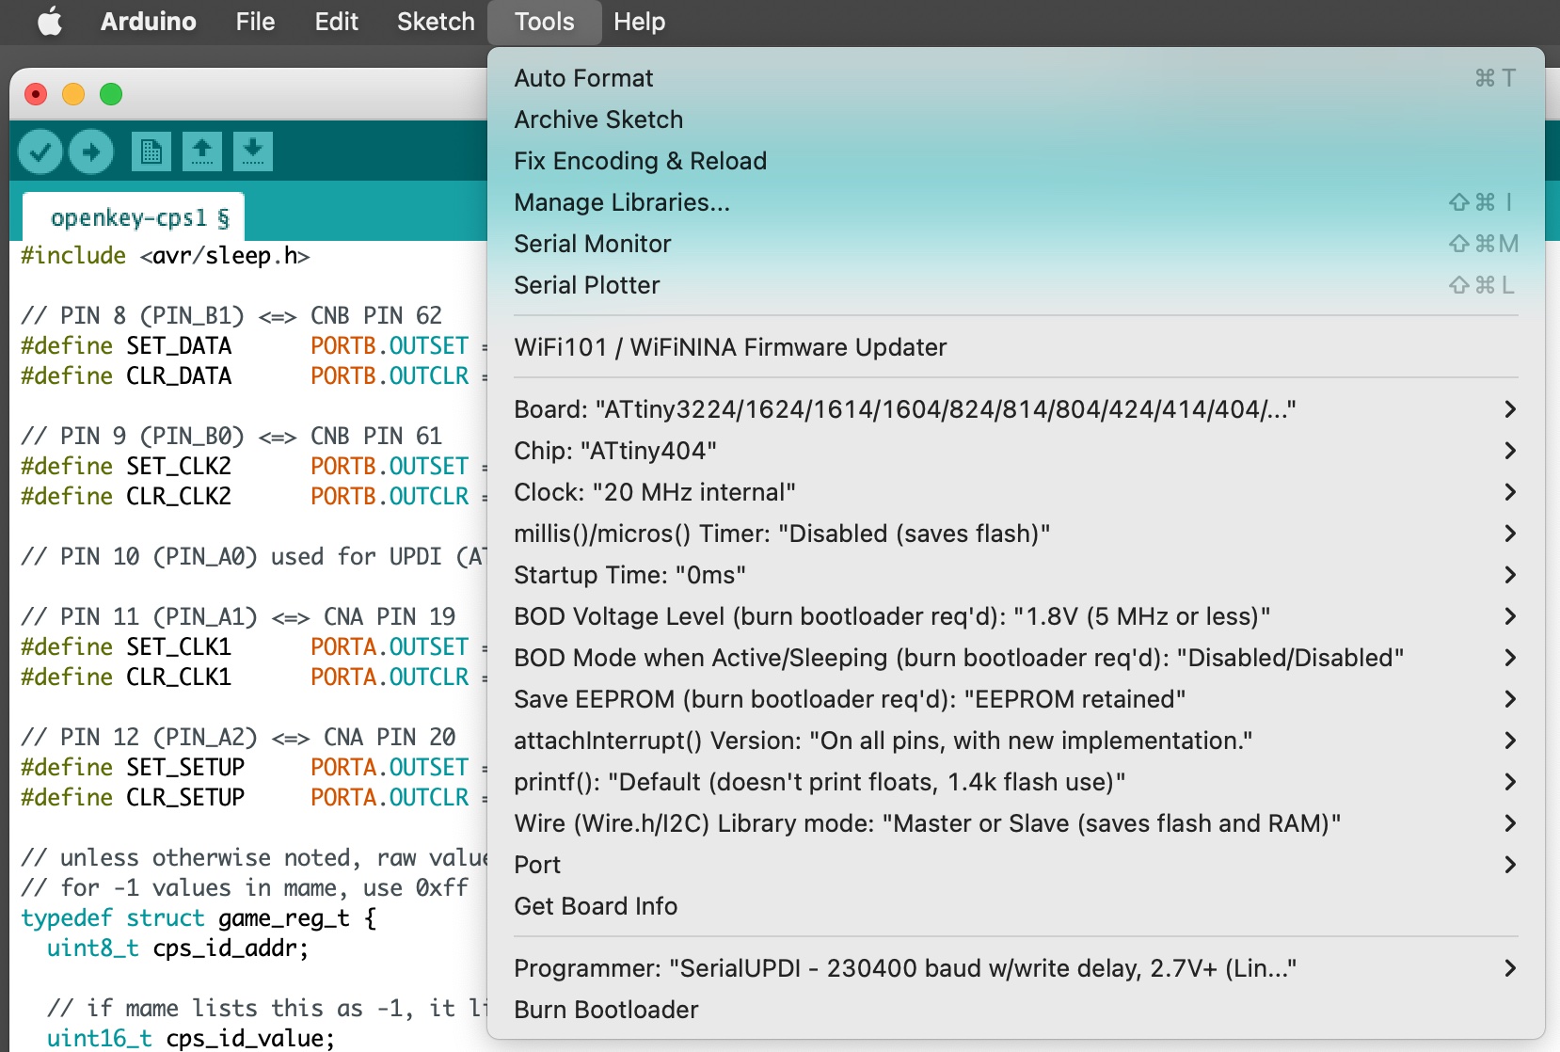Expand the millis()/micros() Timer submenu
Image resolution: width=1560 pixels, height=1052 pixels.
[x=1016, y=534]
